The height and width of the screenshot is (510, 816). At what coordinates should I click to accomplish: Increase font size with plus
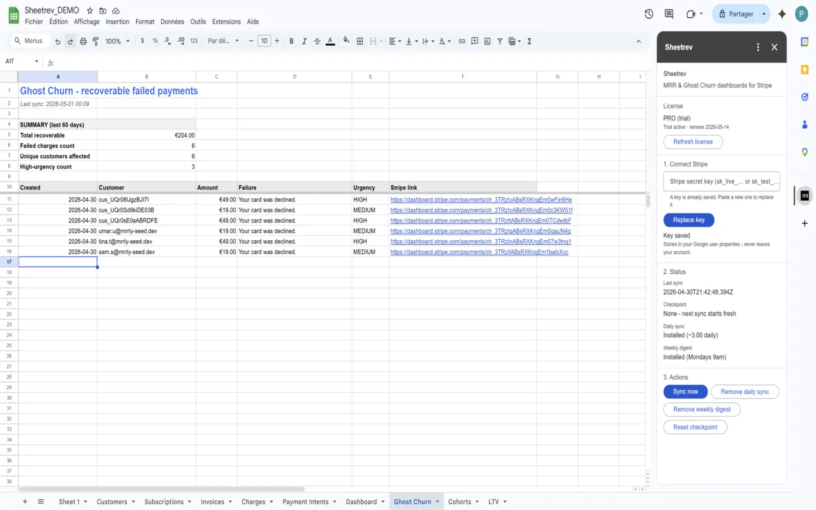coord(277,41)
